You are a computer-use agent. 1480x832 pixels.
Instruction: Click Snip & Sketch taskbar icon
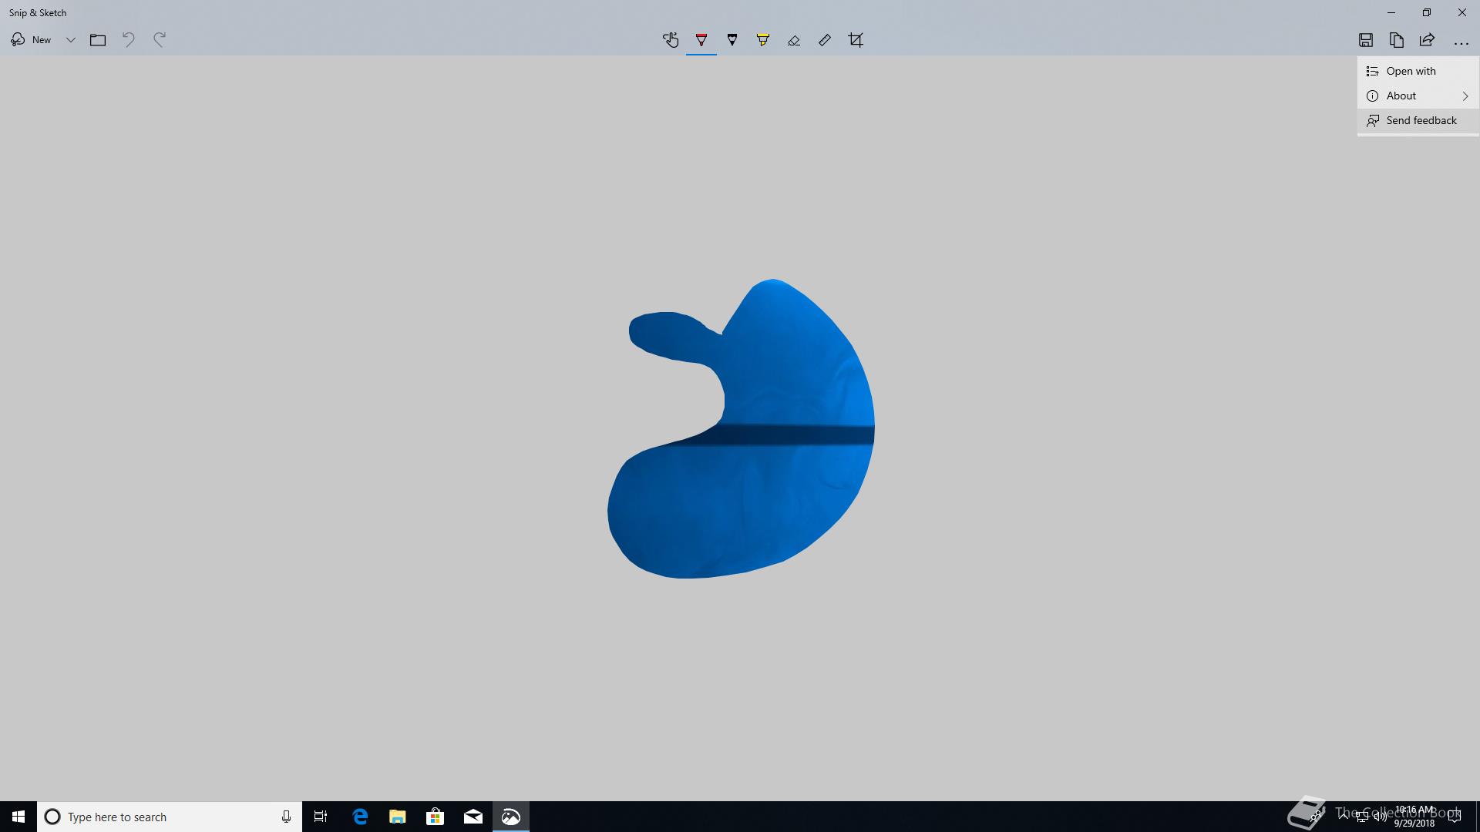[511, 817]
